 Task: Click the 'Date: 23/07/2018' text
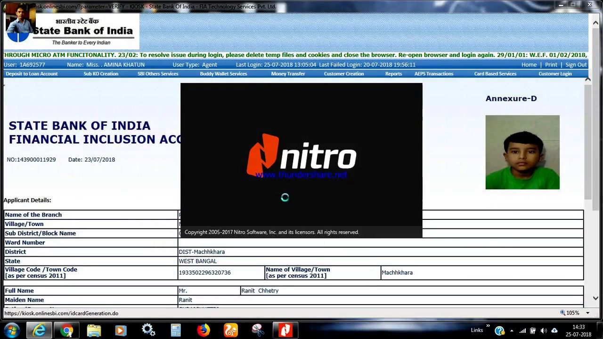[91, 160]
